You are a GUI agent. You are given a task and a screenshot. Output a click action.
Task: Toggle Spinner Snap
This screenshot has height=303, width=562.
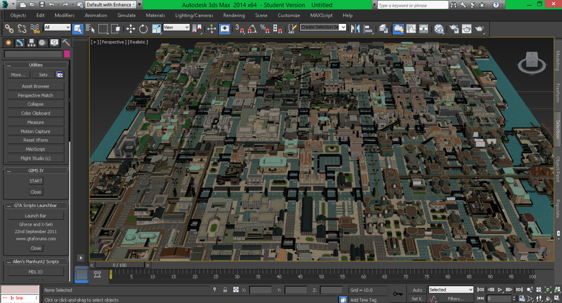click(x=277, y=29)
